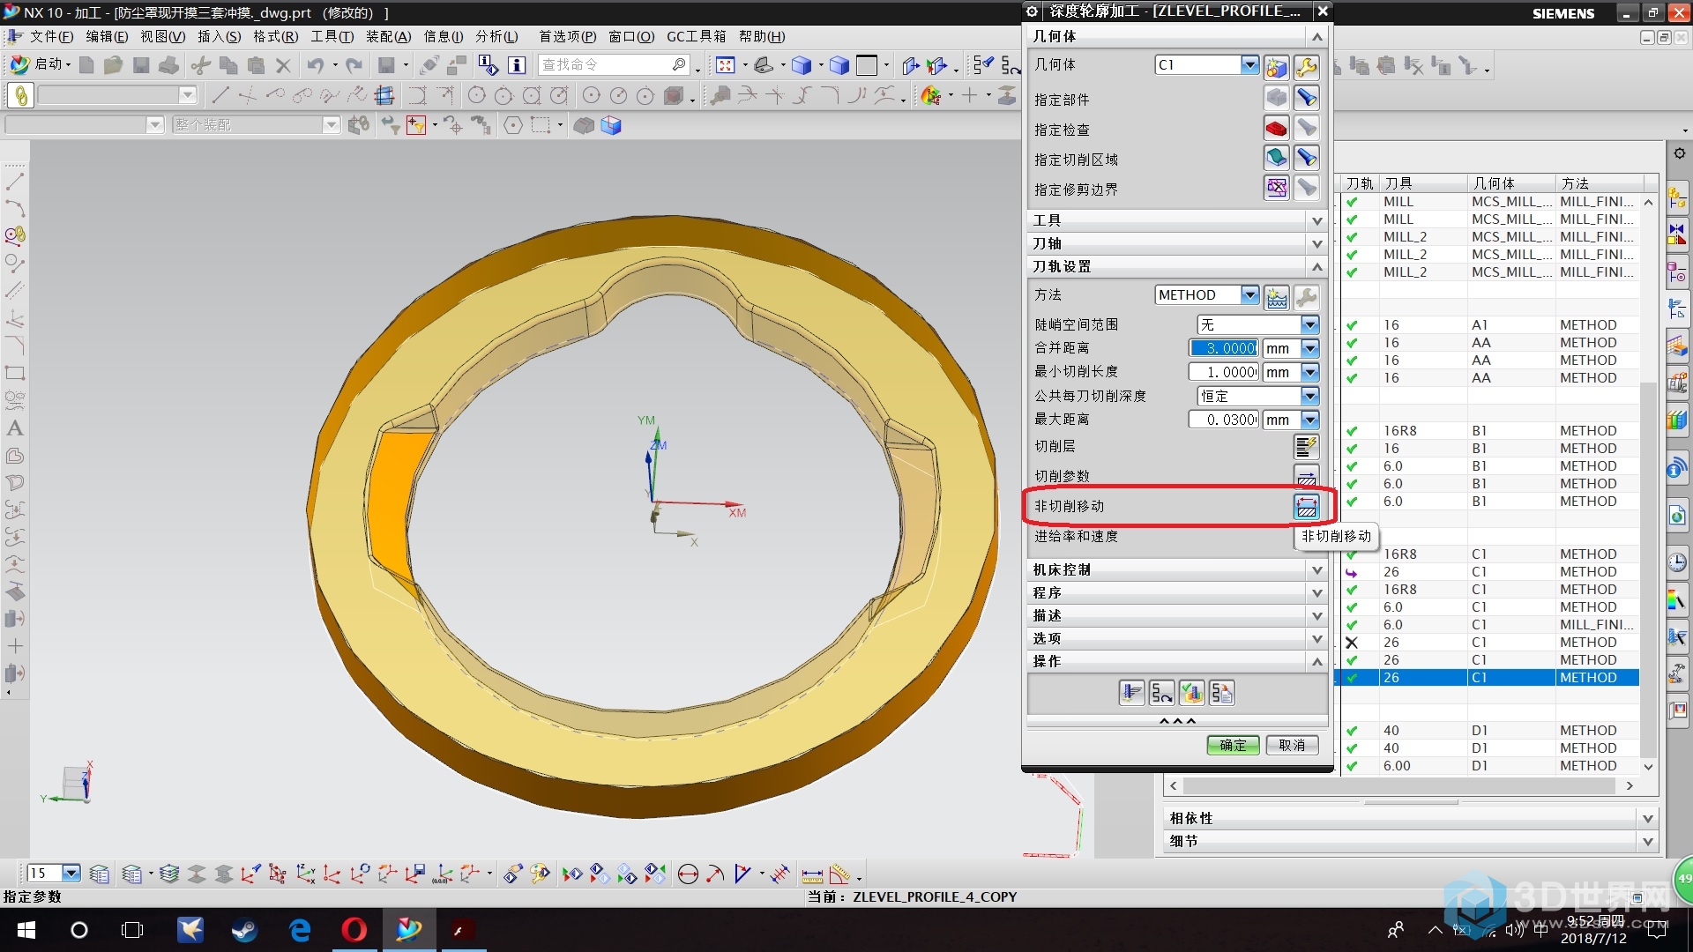The width and height of the screenshot is (1693, 952).
Task: Expand 刀轴 section in dialog
Action: pyautogui.click(x=1177, y=243)
